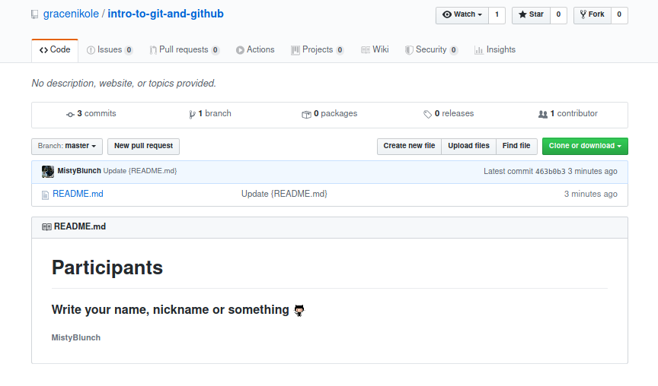Viewport: 658px width, 386px height.
Task: Fork this repository
Action: 592,14
